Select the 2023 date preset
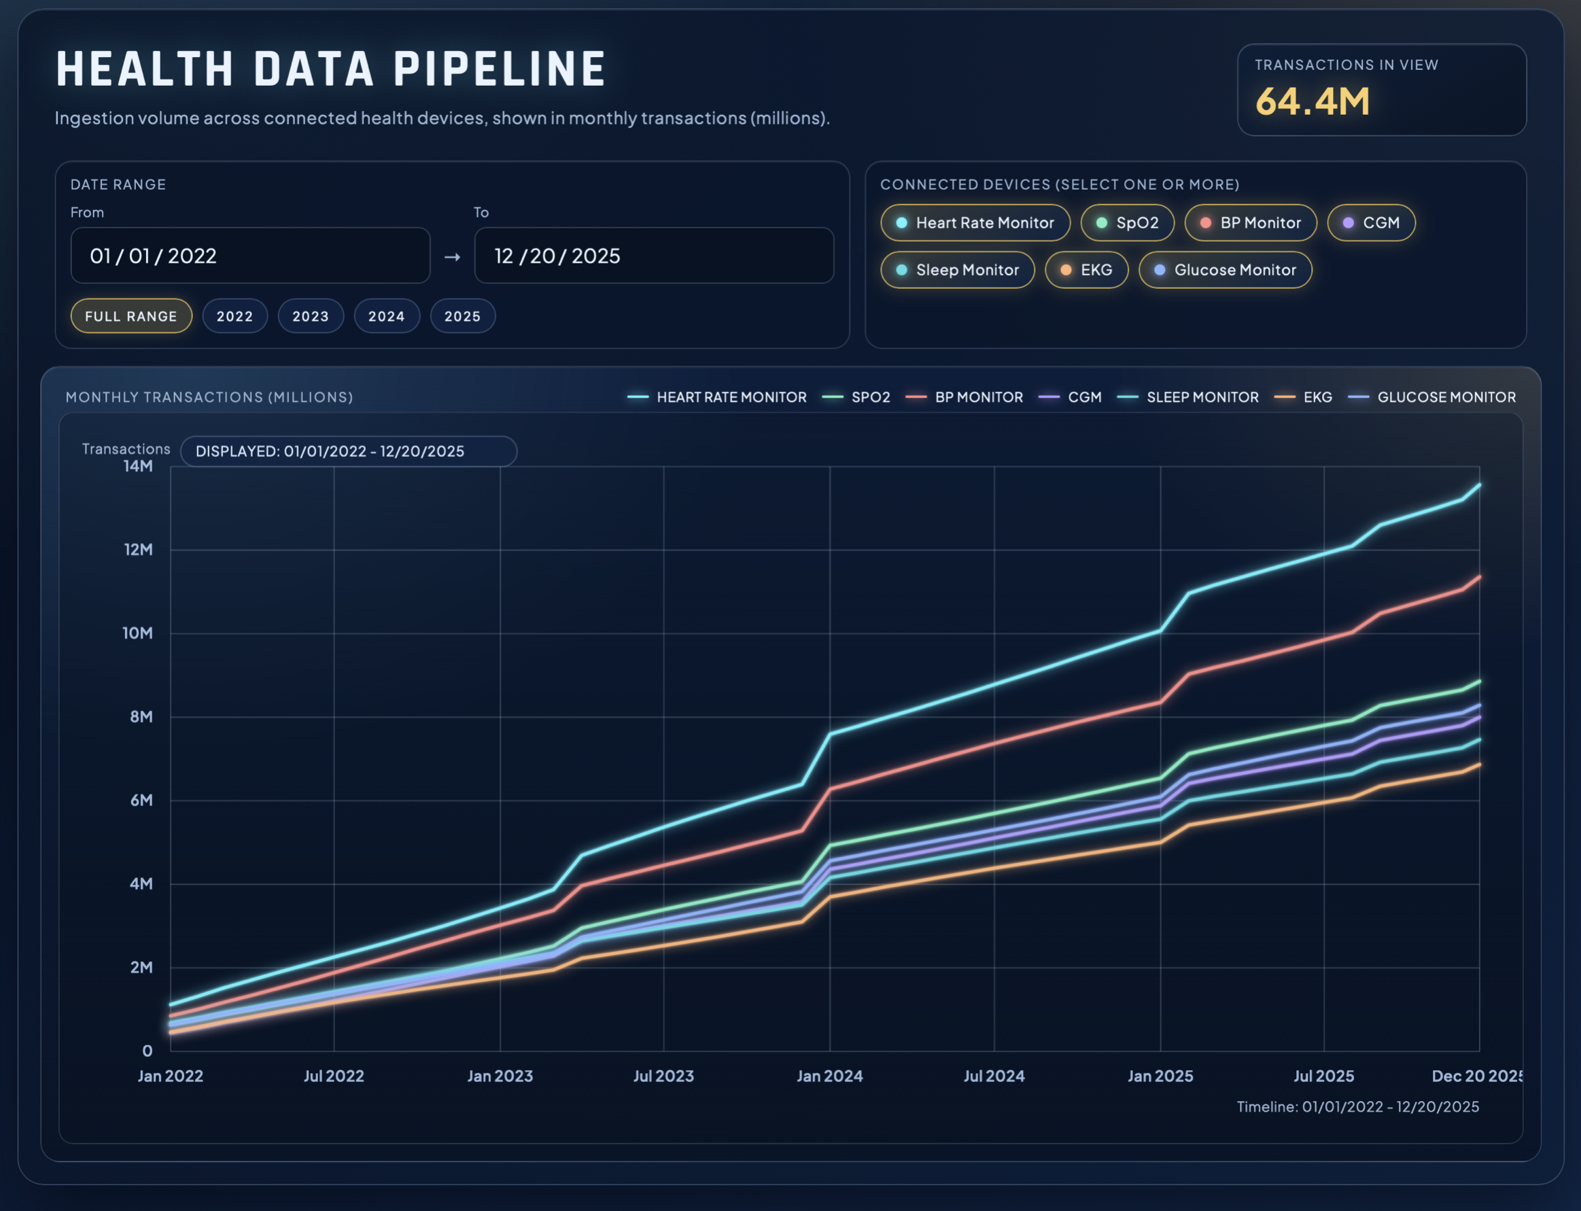Image resolution: width=1581 pixels, height=1211 pixels. (x=311, y=316)
